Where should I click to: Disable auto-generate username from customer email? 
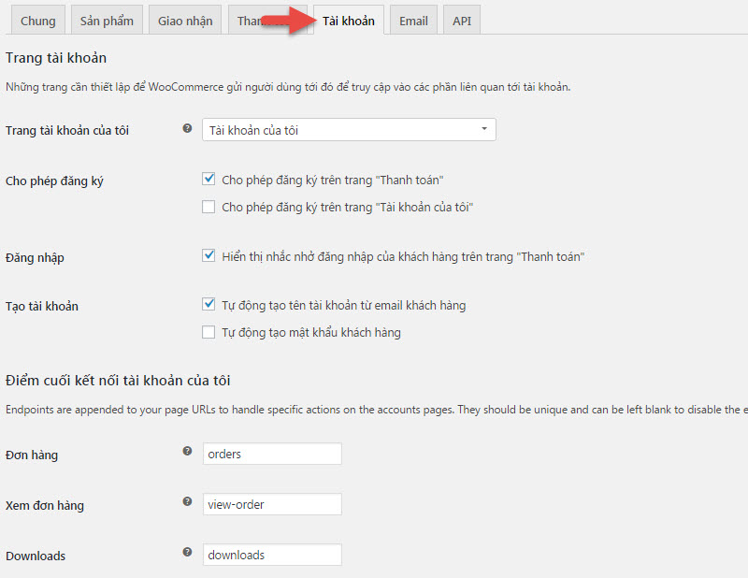point(209,304)
